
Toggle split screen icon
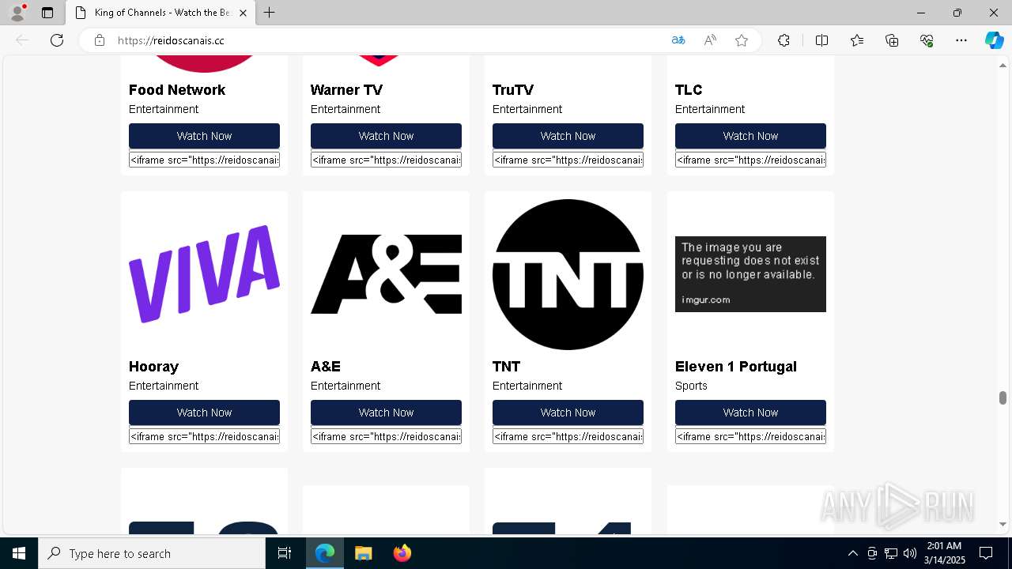[821, 40]
